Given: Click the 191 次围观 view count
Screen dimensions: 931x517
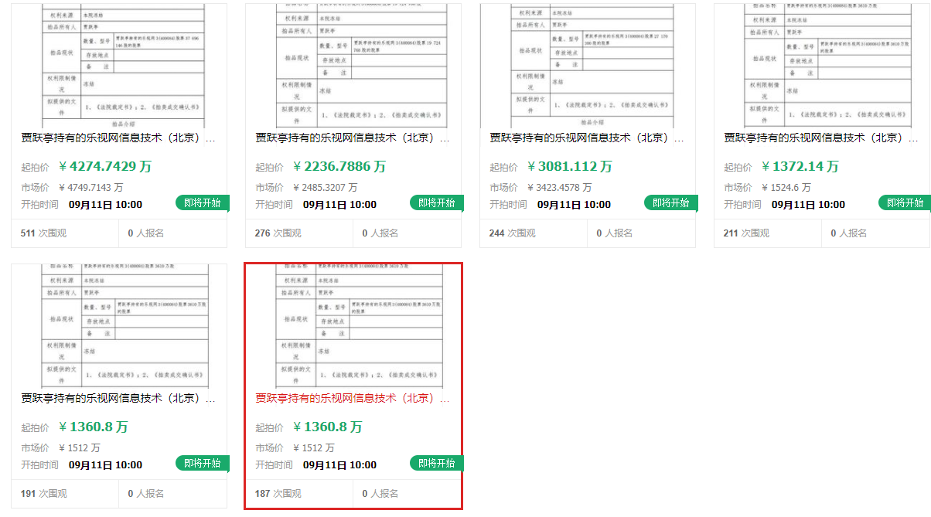Looking at the screenshot, I should click(x=44, y=494).
